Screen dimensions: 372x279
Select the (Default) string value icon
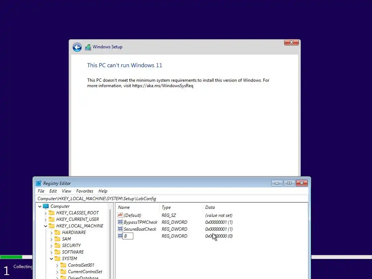coord(120,215)
